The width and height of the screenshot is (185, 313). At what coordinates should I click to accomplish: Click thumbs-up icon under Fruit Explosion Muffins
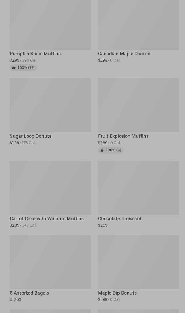[x=102, y=150]
